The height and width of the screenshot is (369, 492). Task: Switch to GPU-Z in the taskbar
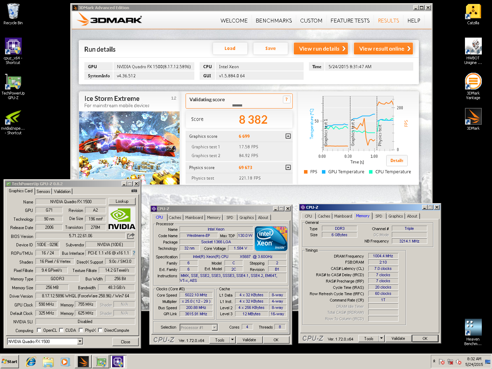101,362
